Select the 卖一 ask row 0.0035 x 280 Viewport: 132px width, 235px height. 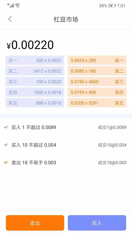coord(97,60)
